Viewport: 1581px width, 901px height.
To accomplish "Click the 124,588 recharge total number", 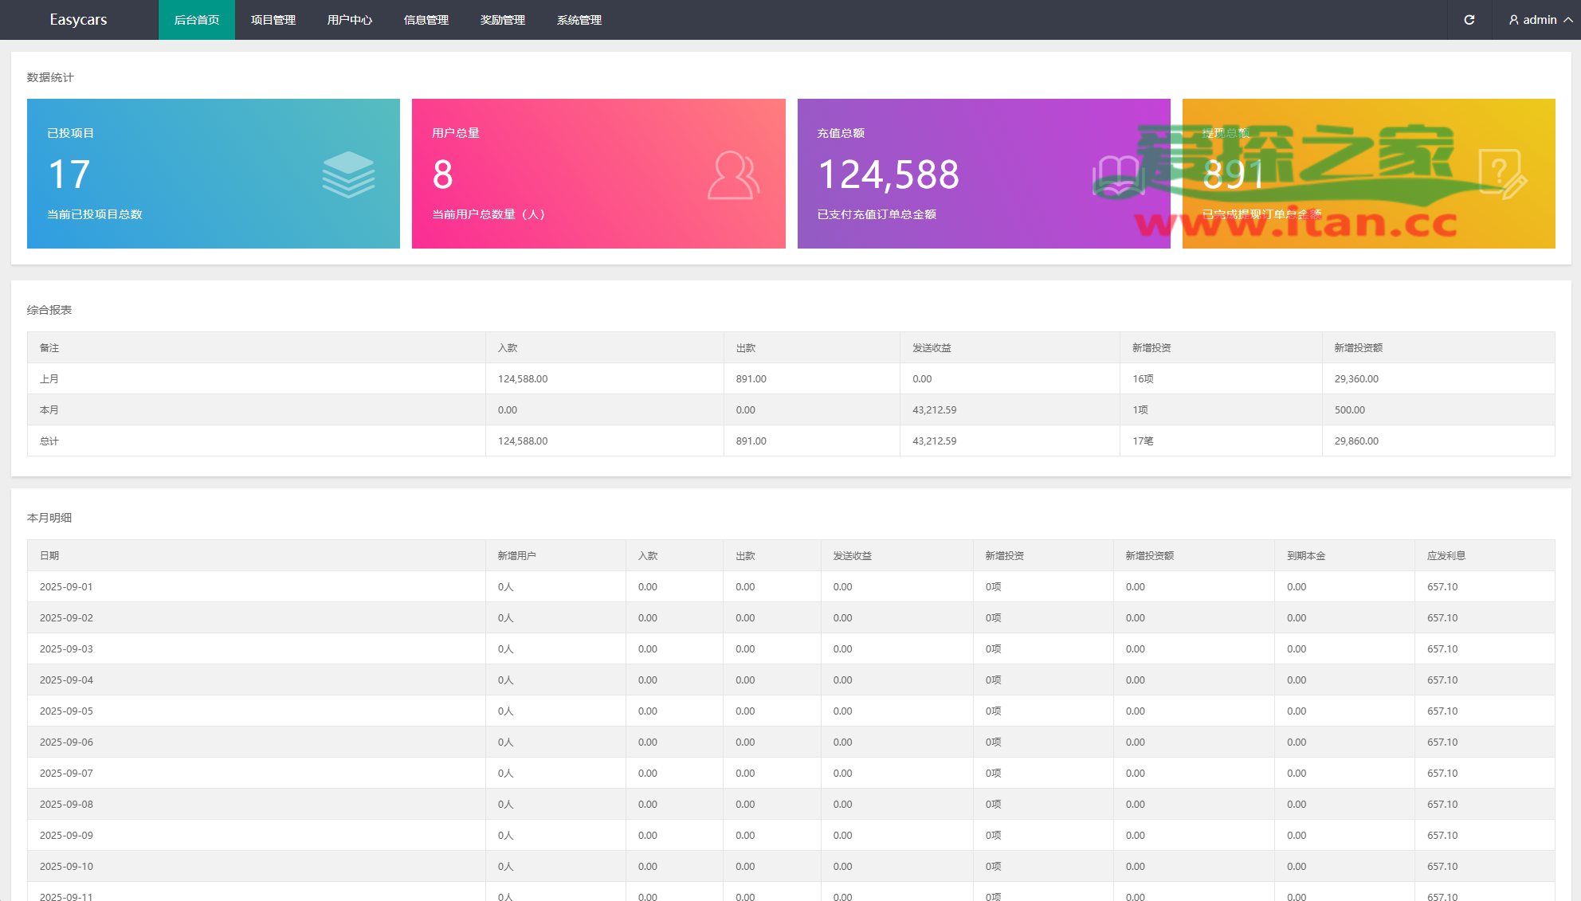I will coord(889,174).
